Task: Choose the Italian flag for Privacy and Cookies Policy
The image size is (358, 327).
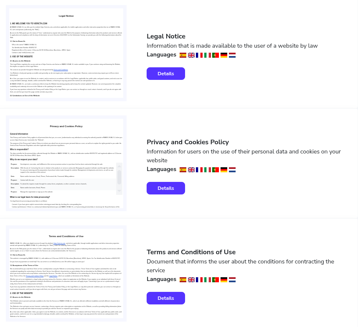Action: 208,170
